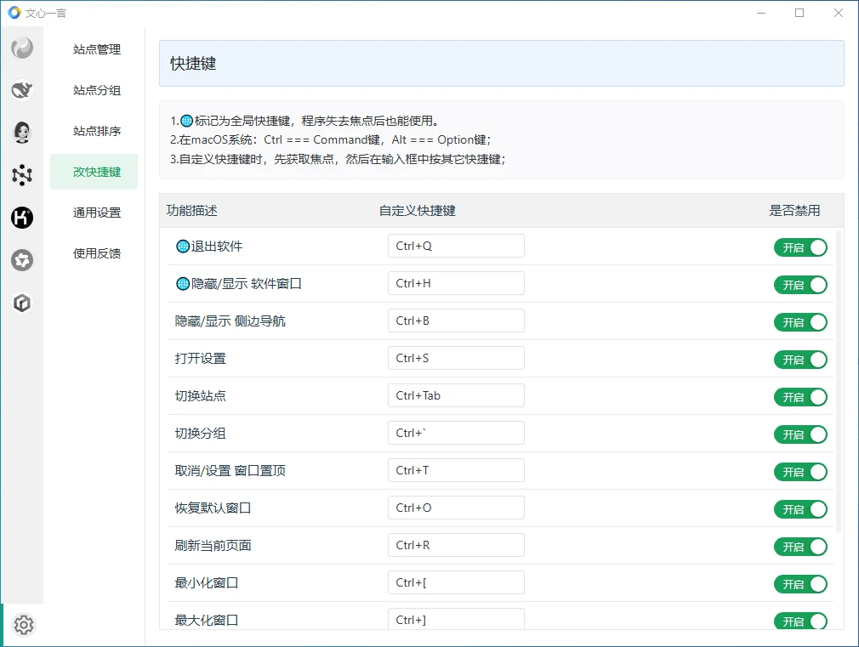Select the Kimi "K" site icon
The image size is (859, 647).
click(22, 218)
